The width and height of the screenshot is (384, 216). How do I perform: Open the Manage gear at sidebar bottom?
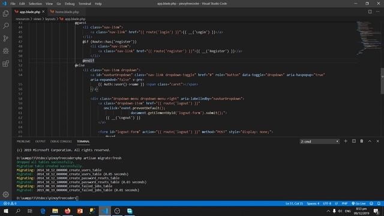coord(5,194)
